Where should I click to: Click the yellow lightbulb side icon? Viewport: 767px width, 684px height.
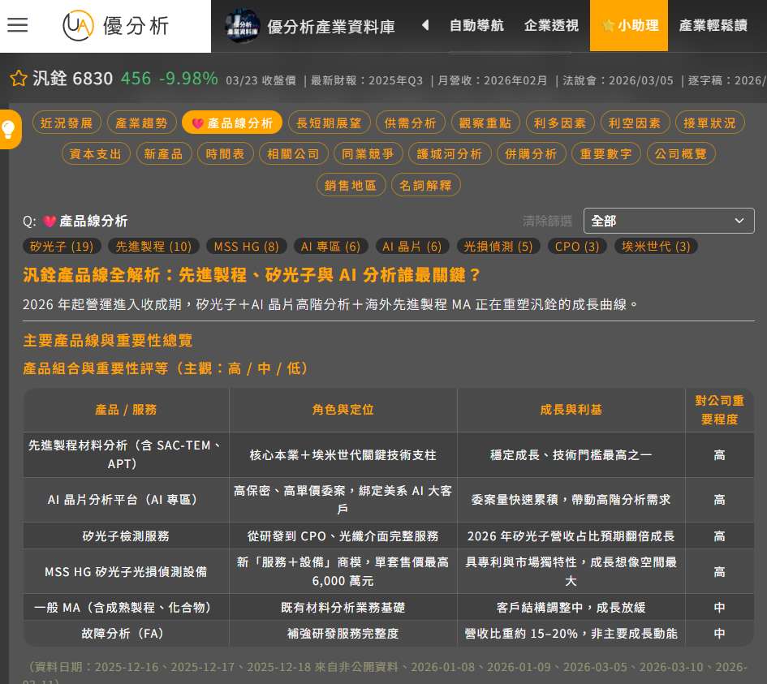click(x=9, y=128)
